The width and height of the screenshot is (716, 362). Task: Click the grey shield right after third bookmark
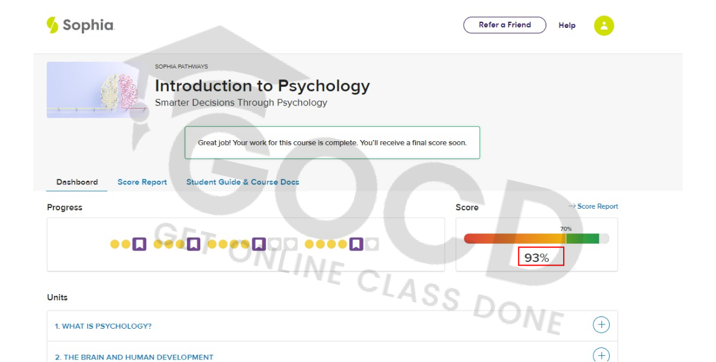pyautogui.click(x=275, y=244)
